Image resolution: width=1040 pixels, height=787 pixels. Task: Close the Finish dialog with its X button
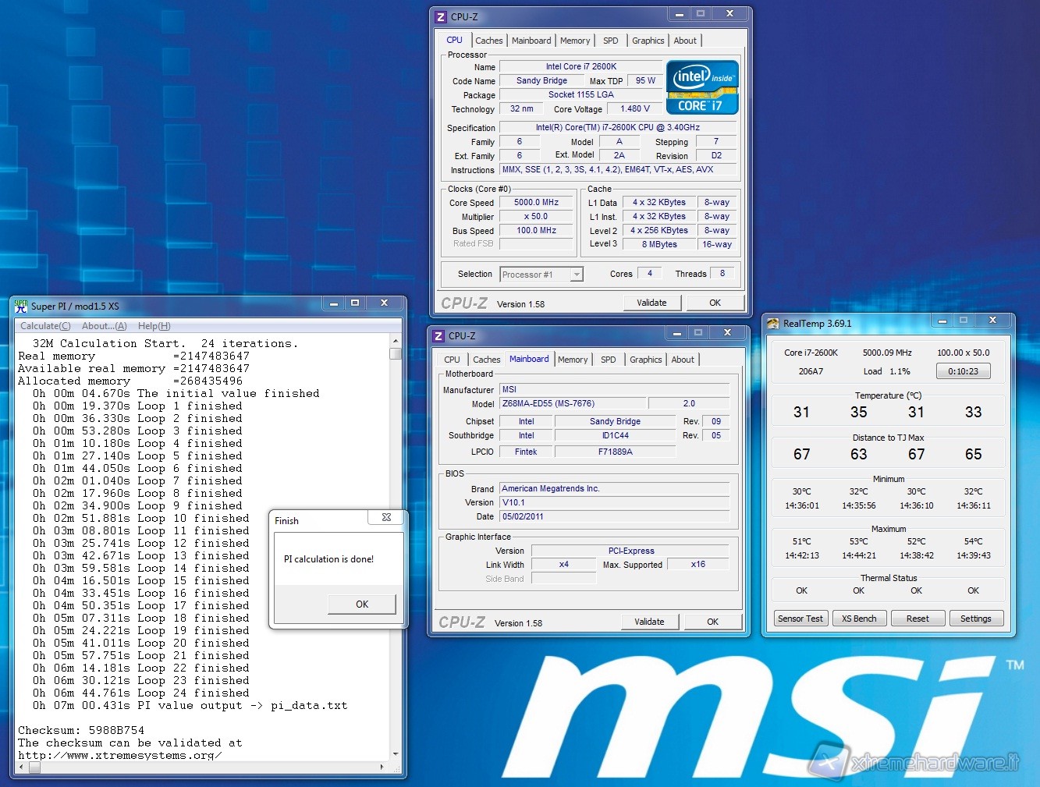click(x=386, y=518)
